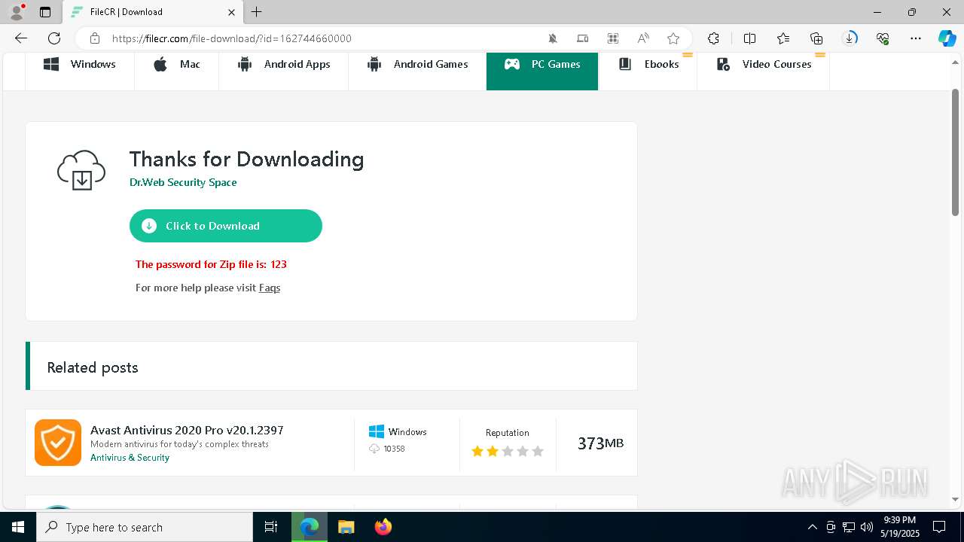
Task: Open a new browser tab
Action: coord(257,12)
